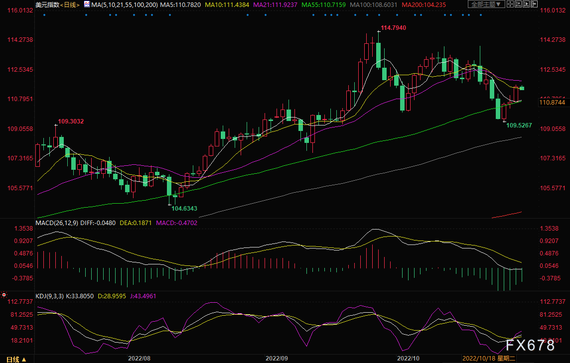Toggle the yellow MA10:111.4384 legend entry
This screenshot has width=570, height=363.
point(226,4)
